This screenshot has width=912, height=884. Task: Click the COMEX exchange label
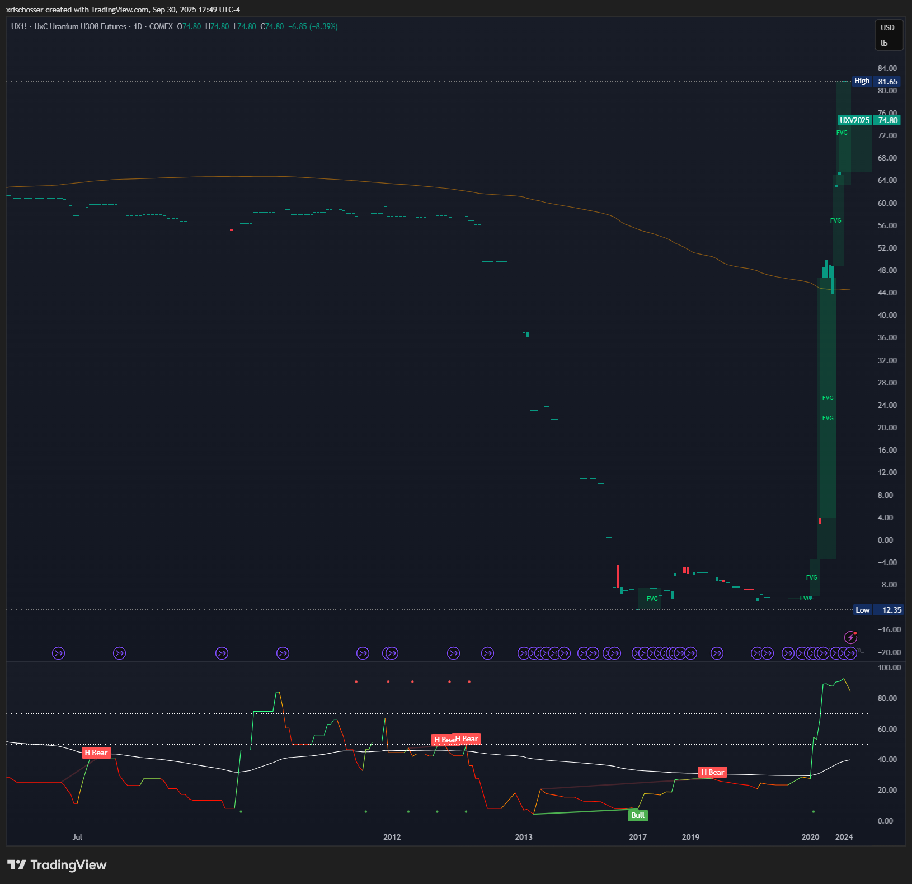(161, 26)
